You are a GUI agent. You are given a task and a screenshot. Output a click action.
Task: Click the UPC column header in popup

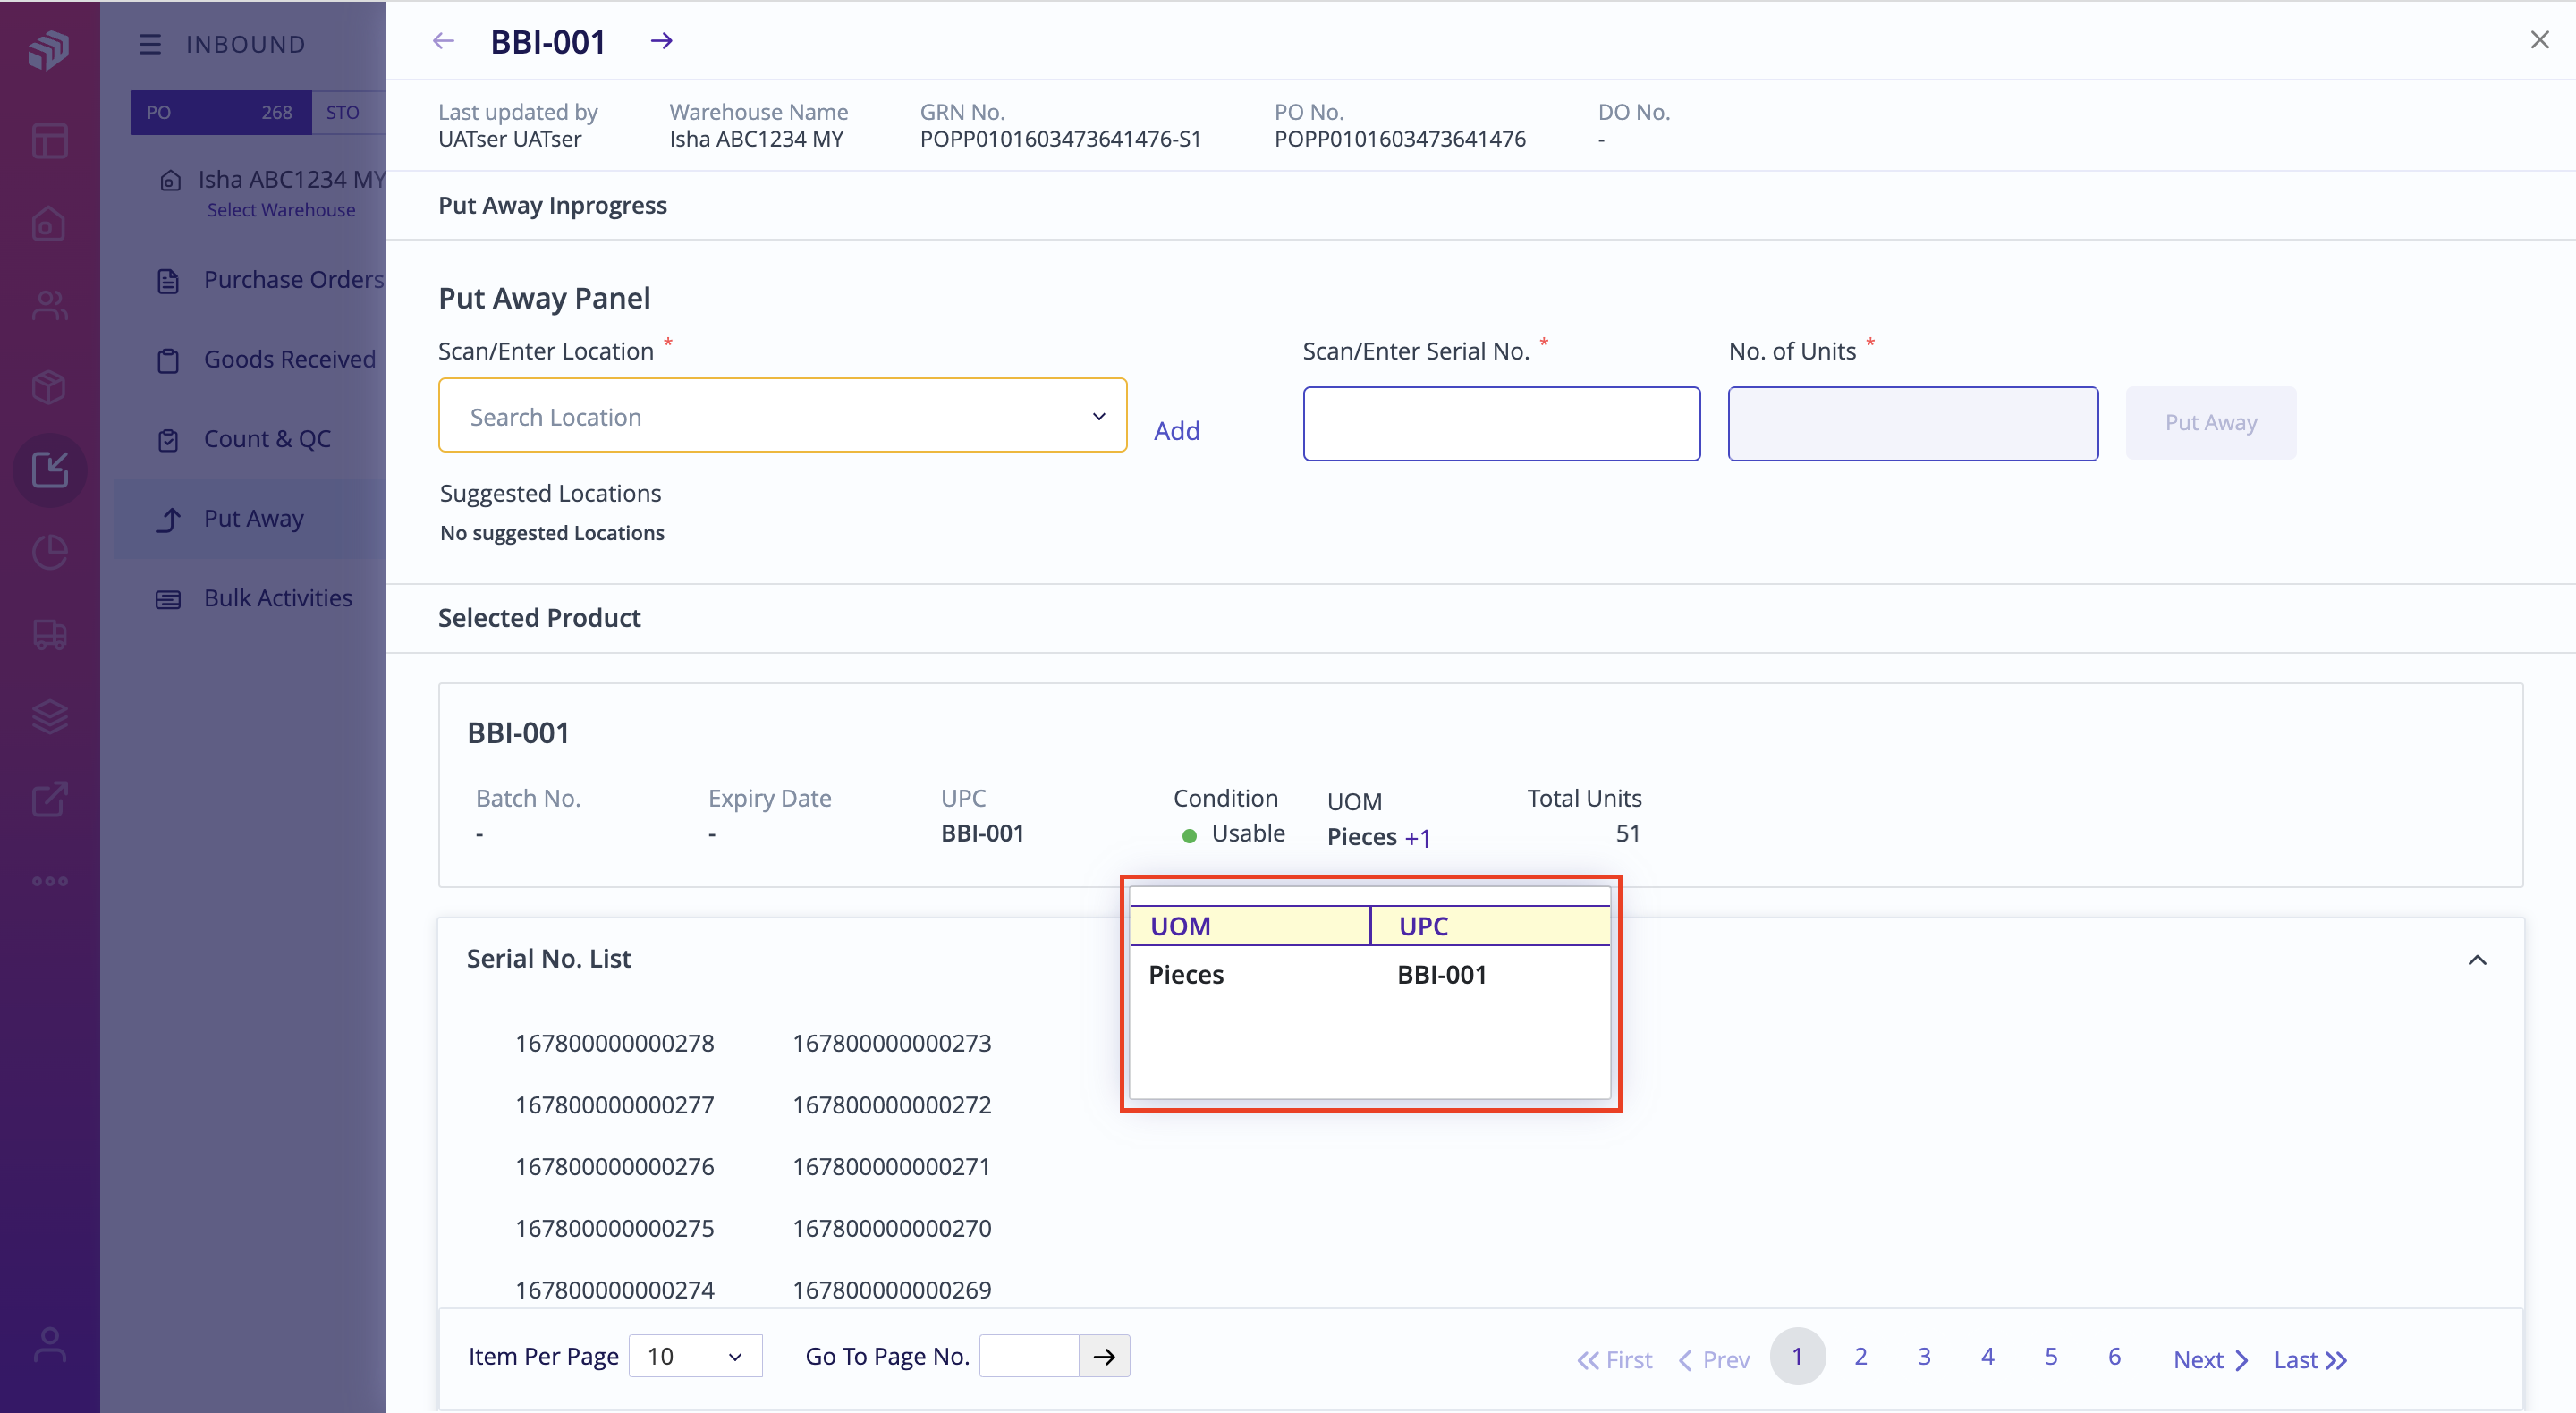[1491, 926]
